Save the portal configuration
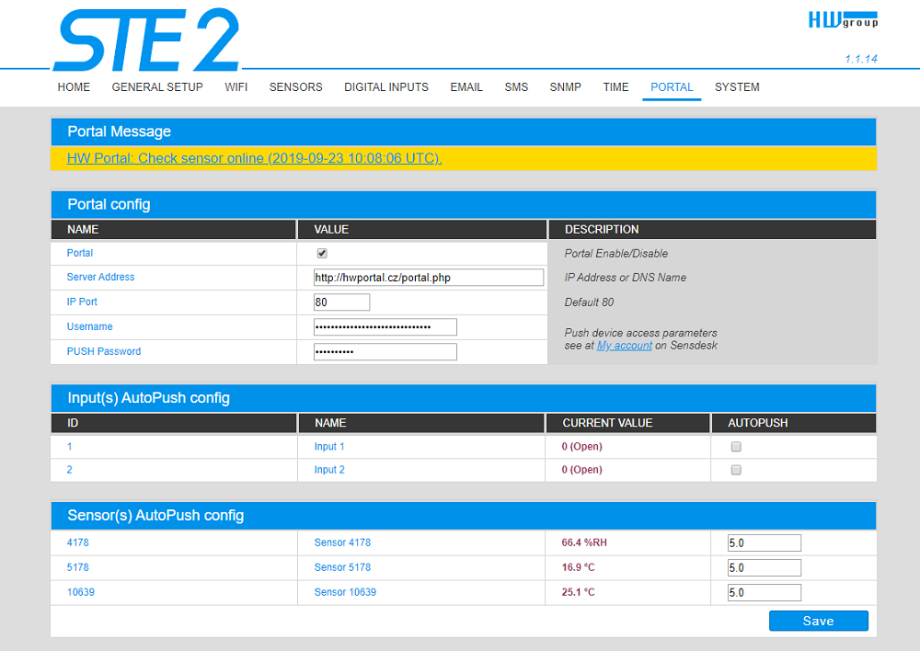The image size is (920, 651). click(819, 621)
